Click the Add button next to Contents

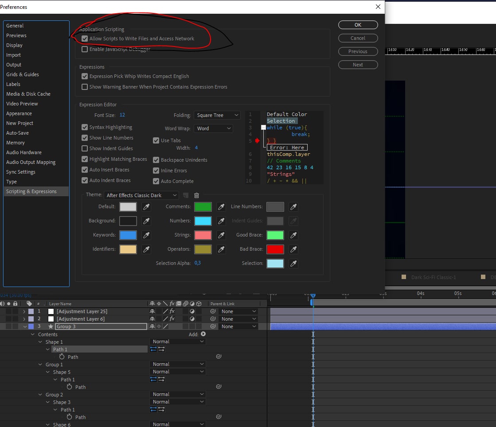[203, 334]
